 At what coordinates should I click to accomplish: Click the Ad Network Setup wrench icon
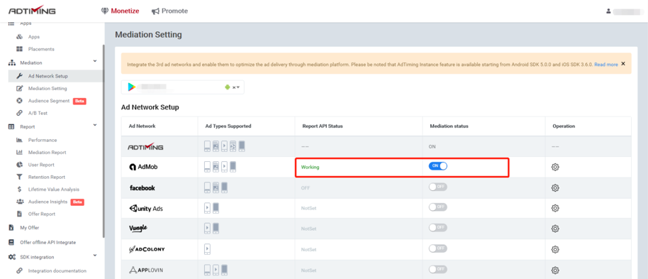(19, 76)
